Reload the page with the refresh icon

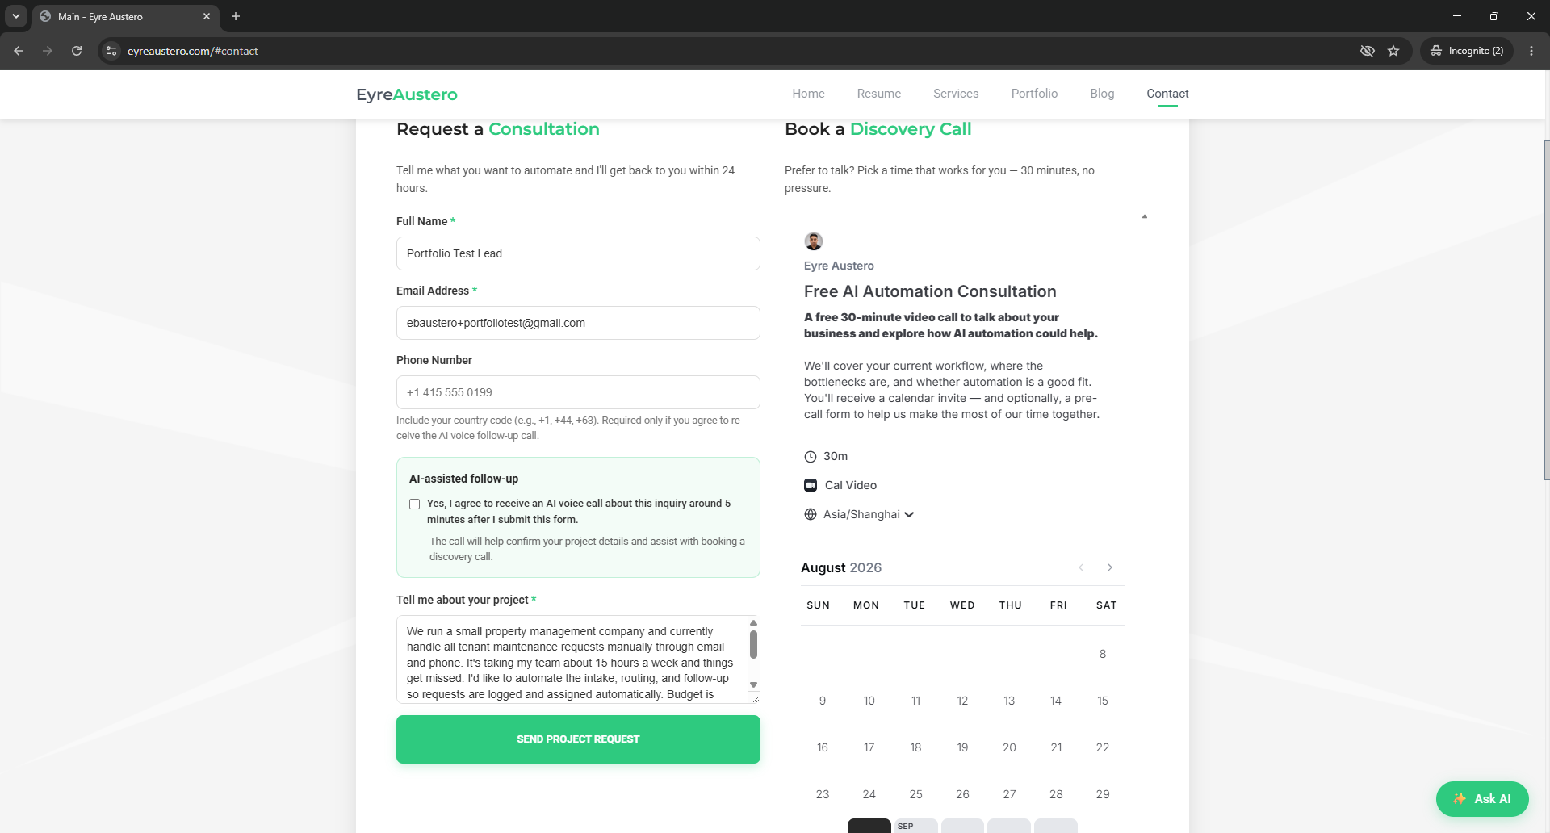77,51
